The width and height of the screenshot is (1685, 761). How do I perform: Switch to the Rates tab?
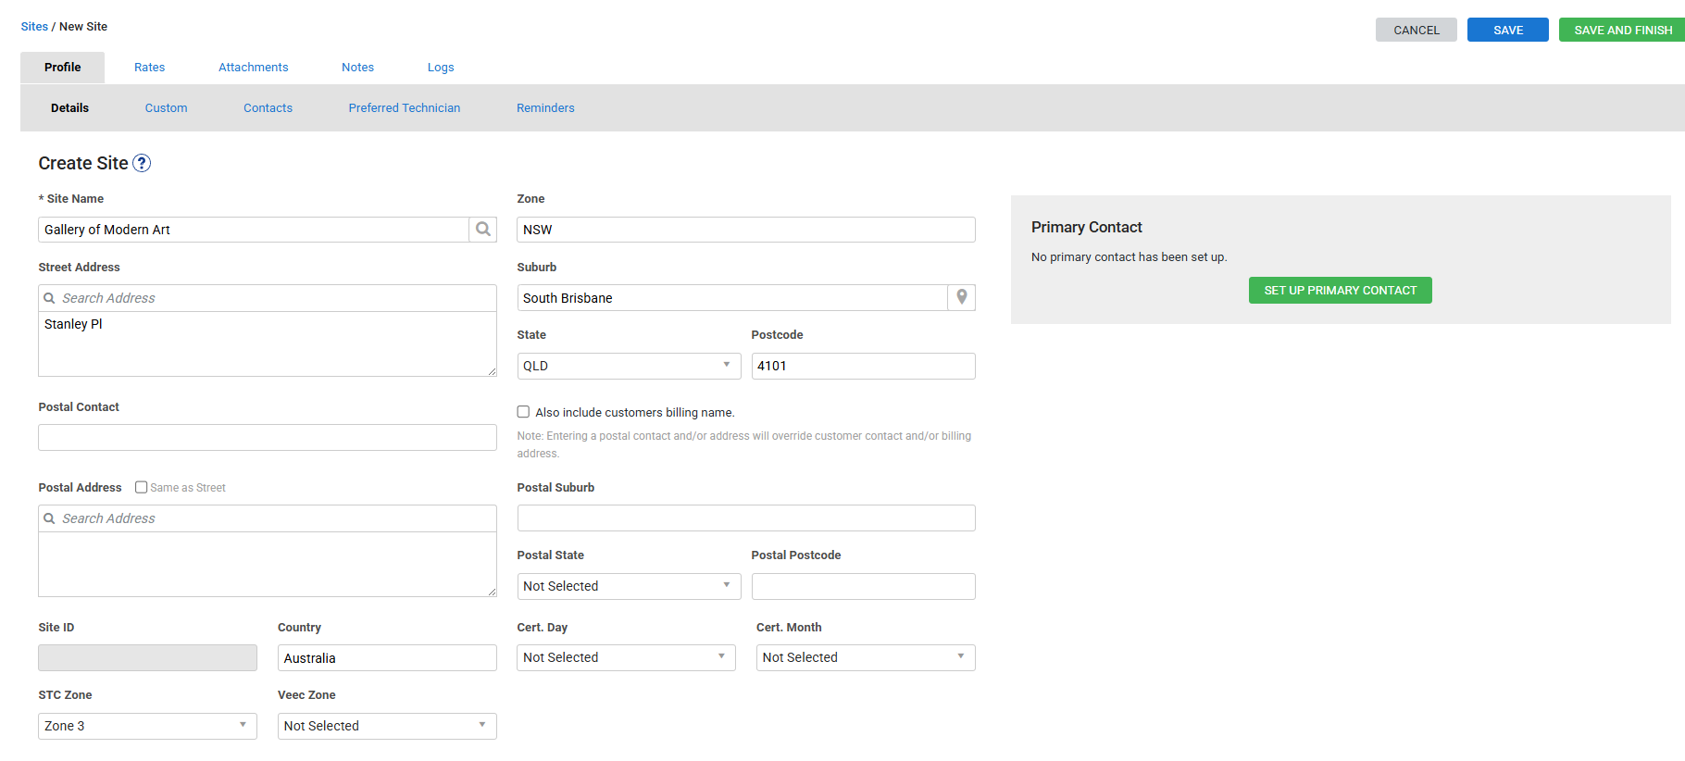[x=149, y=68]
